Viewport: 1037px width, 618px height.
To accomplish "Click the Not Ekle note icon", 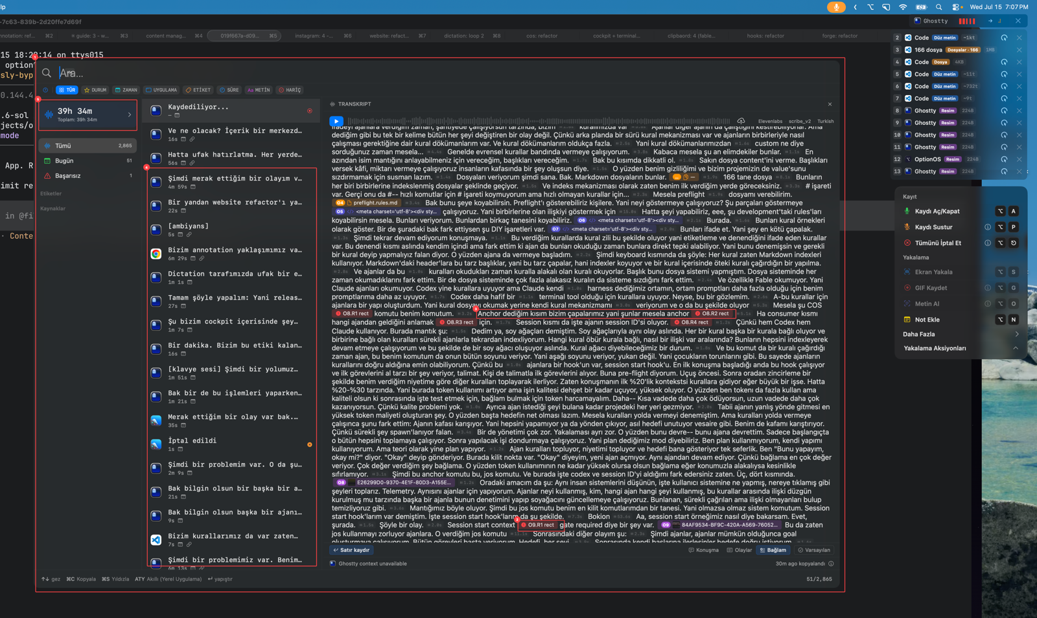I will tap(907, 320).
